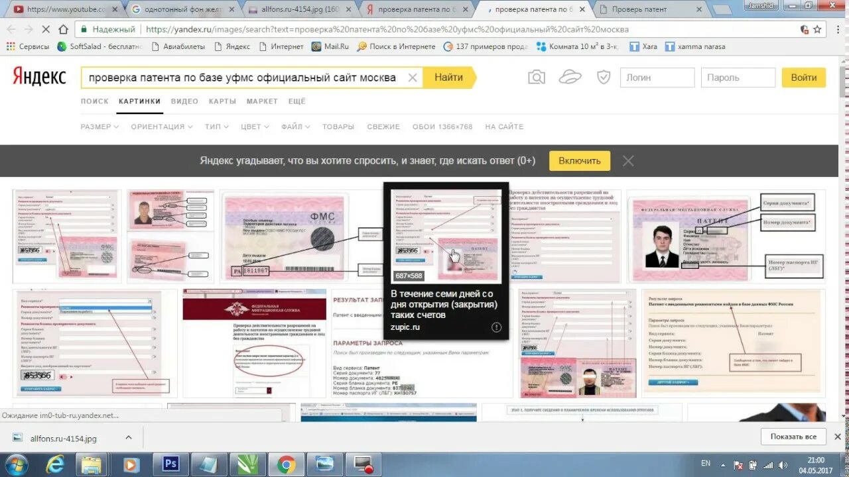Switch to Проверь патент browser tab
The width and height of the screenshot is (849, 477).
click(x=650, y=9)
